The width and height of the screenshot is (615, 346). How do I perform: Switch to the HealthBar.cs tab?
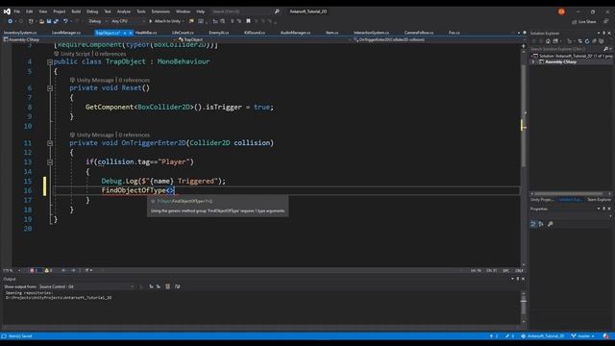tap(146, 33)
